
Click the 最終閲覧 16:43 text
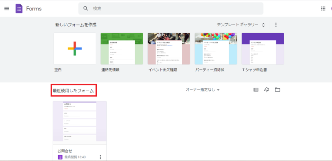pyautogui.click(x=75, y=157)
